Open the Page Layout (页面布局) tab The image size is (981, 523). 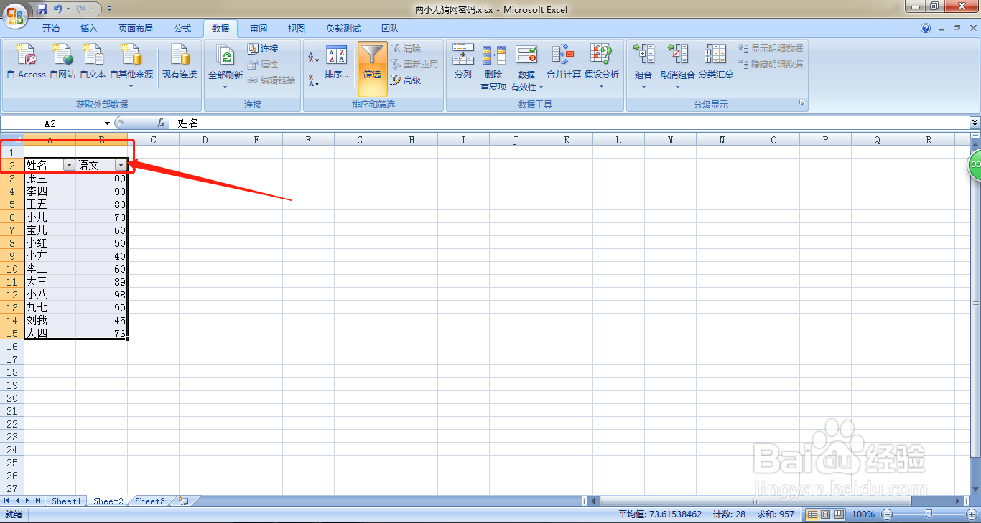point(136,29)
